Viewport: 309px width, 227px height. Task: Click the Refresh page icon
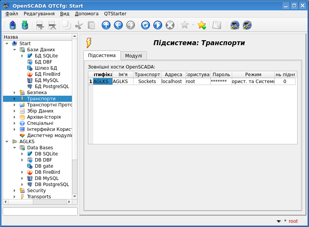point(145,25)
